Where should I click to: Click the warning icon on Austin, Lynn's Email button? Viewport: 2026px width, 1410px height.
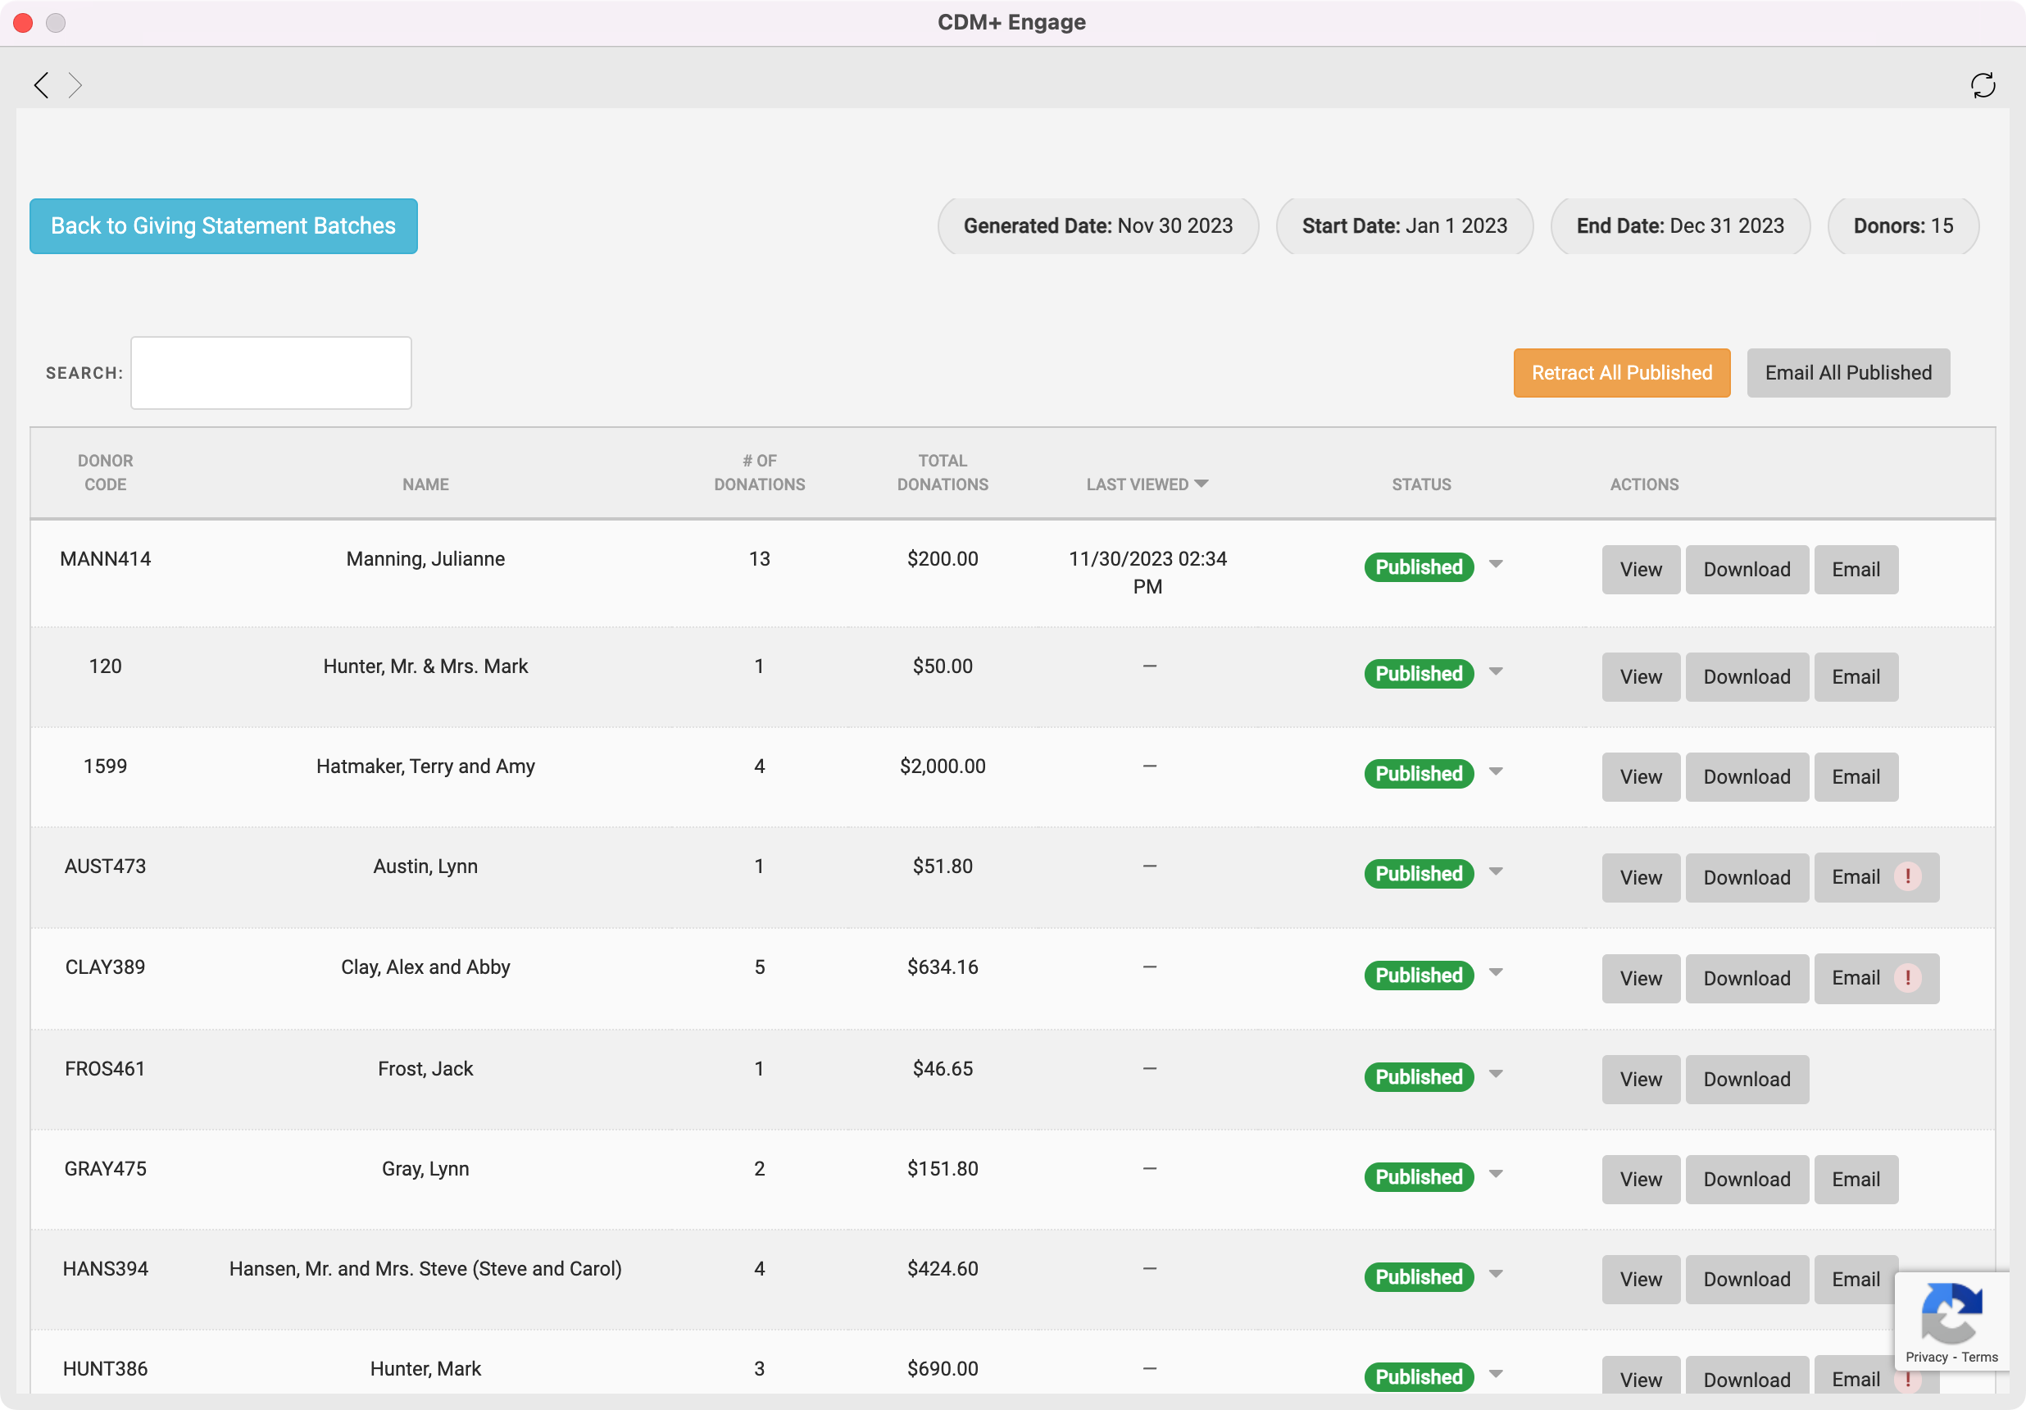coord(1907,876)
